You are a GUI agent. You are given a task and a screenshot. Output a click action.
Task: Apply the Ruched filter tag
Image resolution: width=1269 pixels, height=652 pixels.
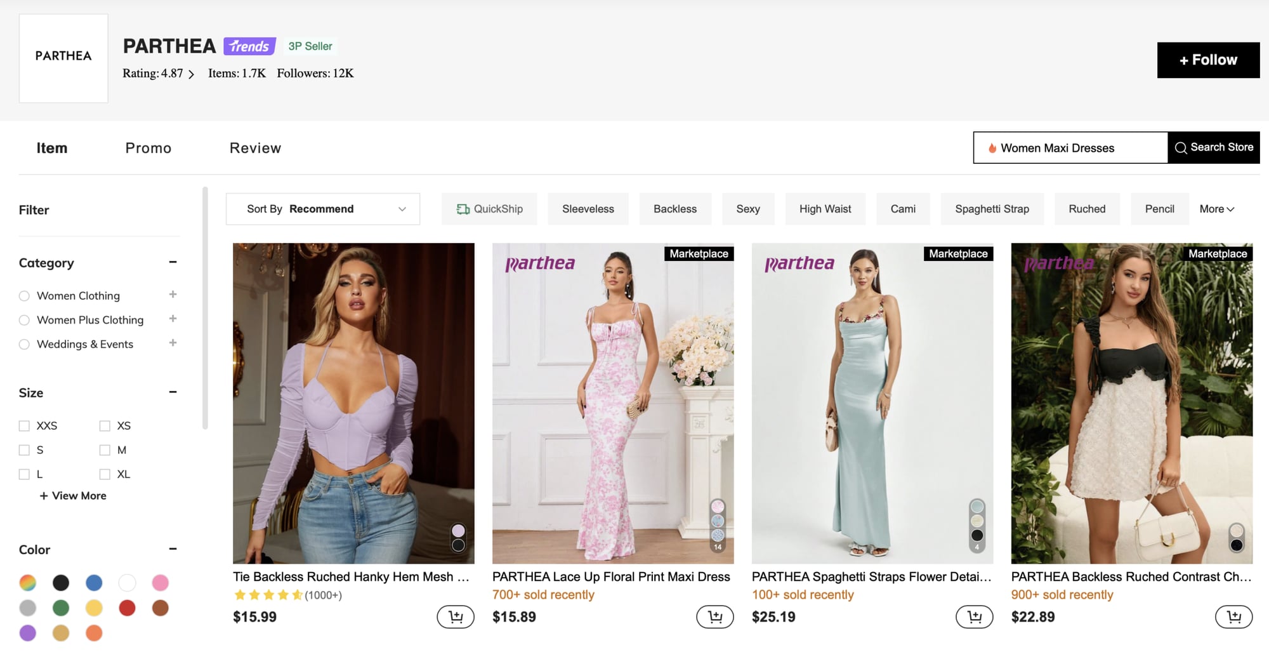tap(1087, 209)
